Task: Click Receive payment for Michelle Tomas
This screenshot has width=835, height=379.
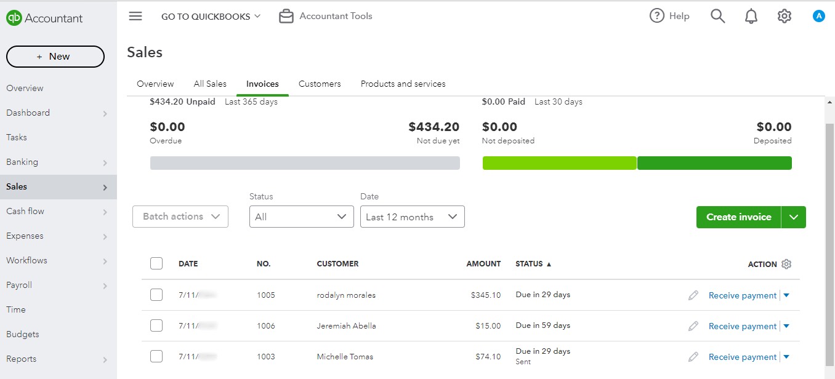Action: click(742, 357)
